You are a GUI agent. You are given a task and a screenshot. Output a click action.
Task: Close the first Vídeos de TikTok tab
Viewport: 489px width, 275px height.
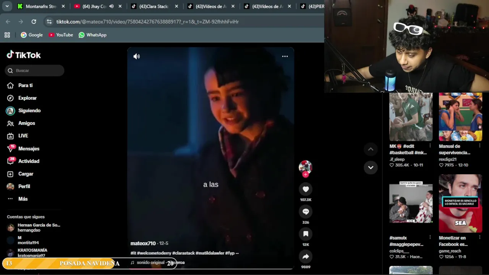[x=233, y=6]
